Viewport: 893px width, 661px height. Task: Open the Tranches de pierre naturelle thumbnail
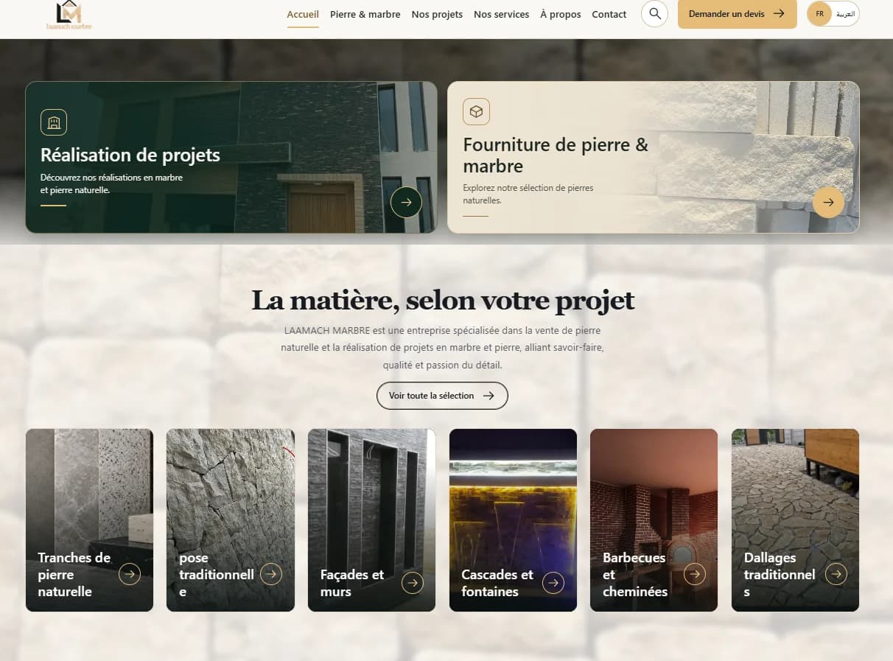89,520
